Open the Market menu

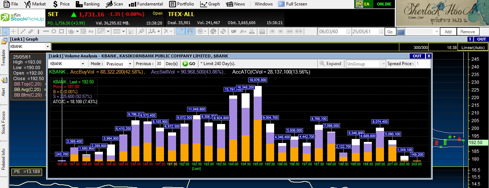tap(35, 4)
